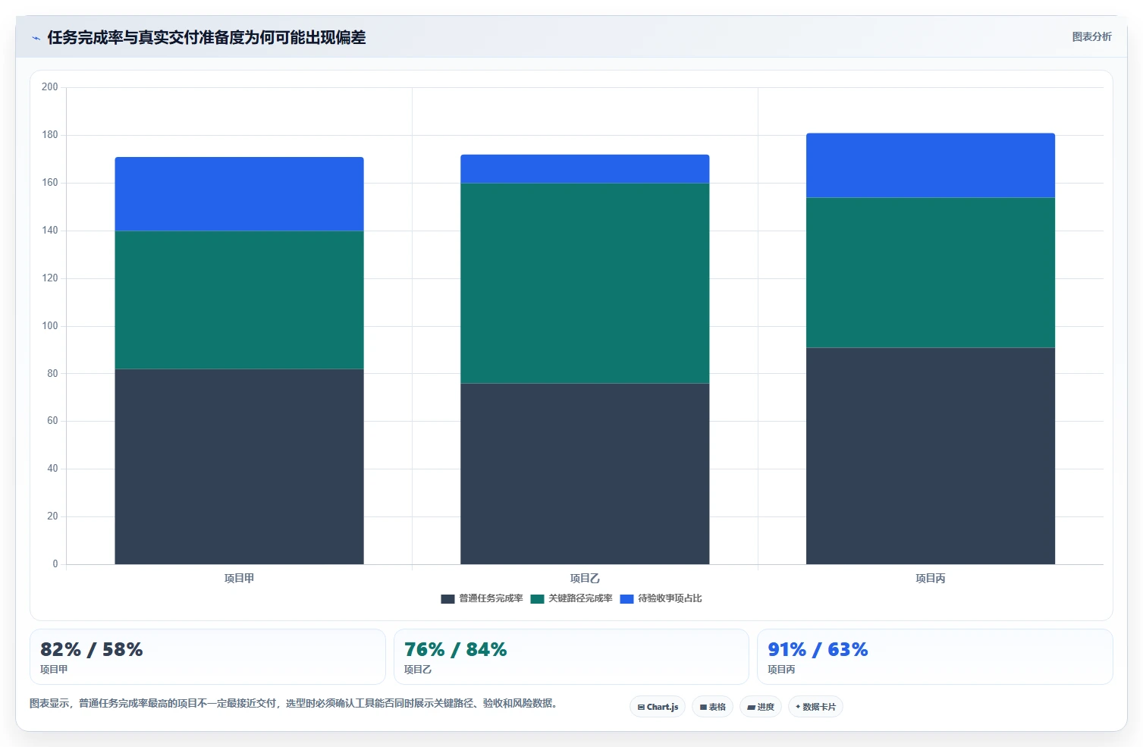1143x747 pixels.
Task: Toggle the 待验收事项占比 legend item
Action: [x=661, y=598]
